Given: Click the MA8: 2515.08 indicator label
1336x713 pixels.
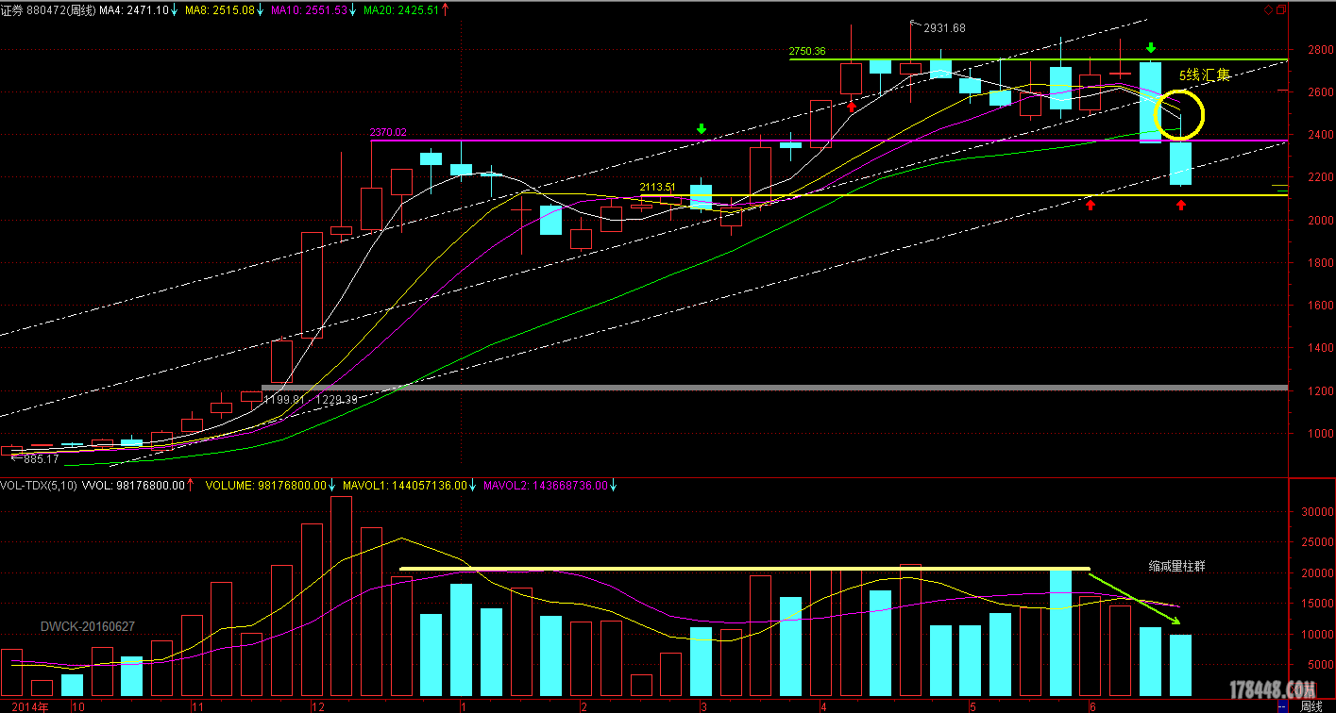Looking at the screenshot, I should [x=219, y=9].
